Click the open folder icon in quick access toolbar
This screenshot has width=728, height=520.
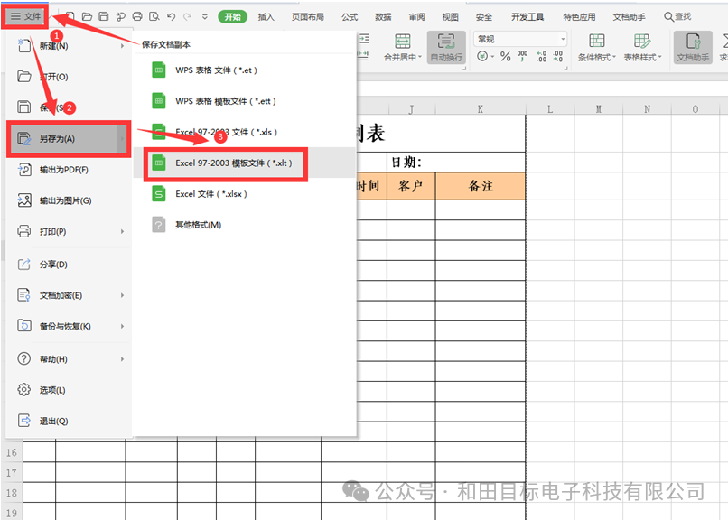pos(87,16)
